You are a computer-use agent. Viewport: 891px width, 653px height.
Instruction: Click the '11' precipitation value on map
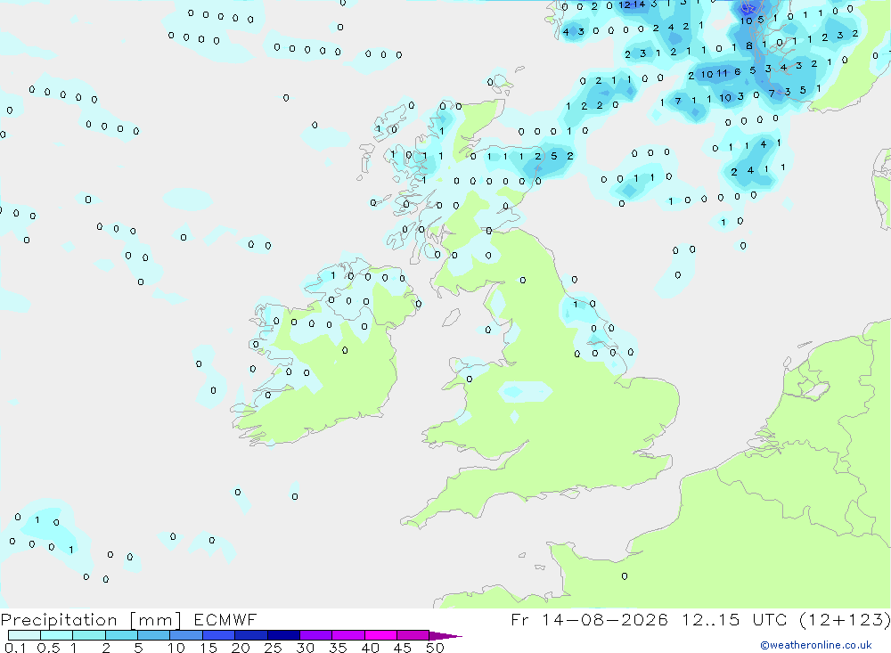(x=722, y=73)
